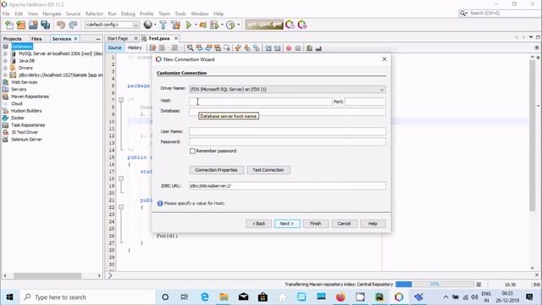Open File Explorer from the taskbar
The image size is (542, 305).
click(224, 297)
